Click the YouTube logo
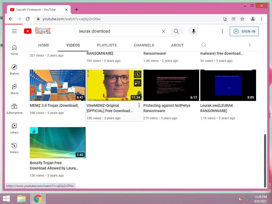The image size is (272, 204). (28, 31)
